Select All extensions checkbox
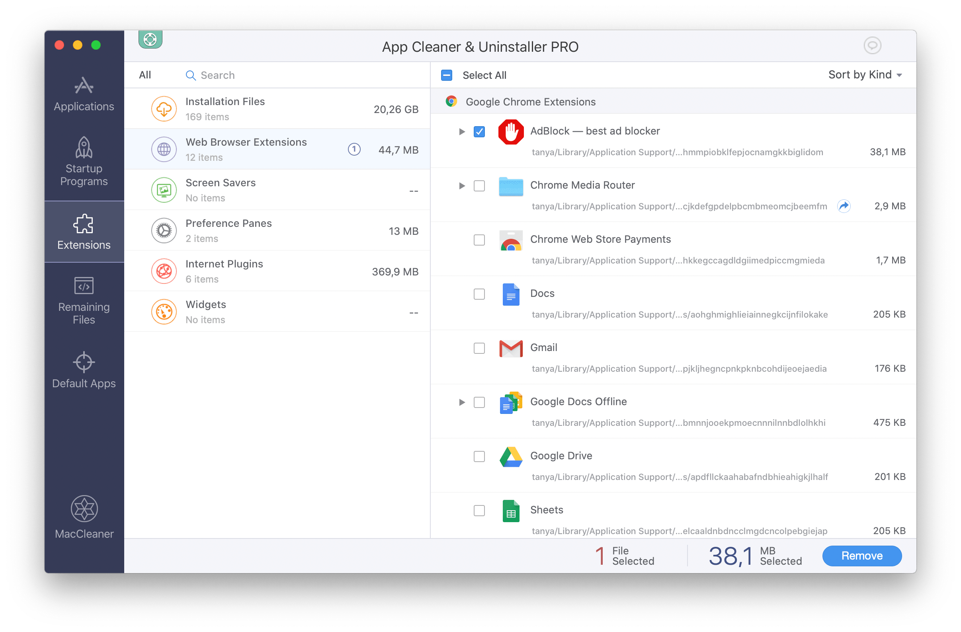 pyautogui.click(x=447, y=74)
